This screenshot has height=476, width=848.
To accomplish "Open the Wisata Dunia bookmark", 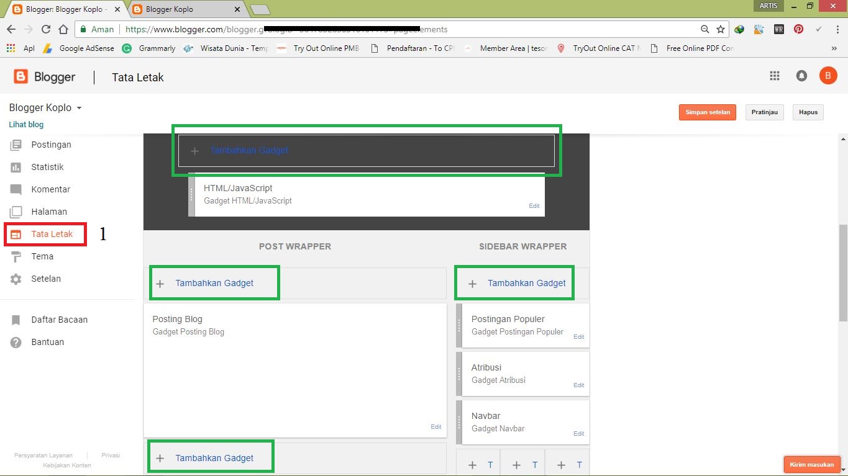I will (x=226, y=48).
